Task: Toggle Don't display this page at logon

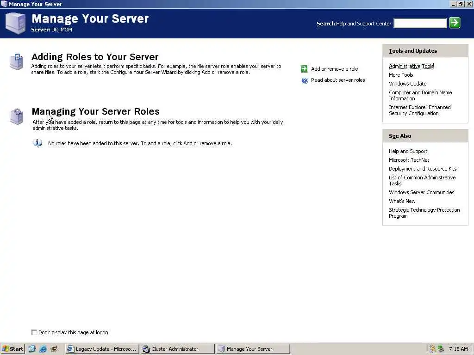Action: (x=34, y=332)
